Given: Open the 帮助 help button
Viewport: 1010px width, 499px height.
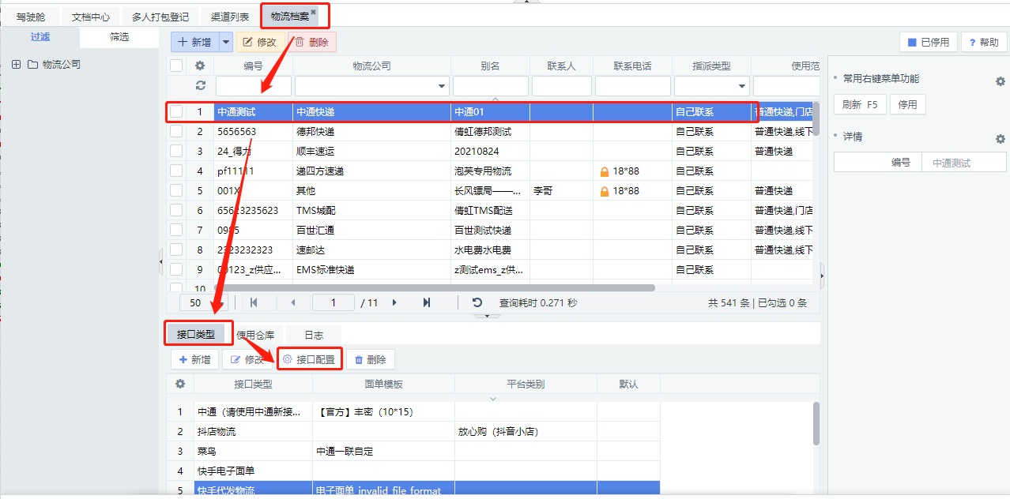Looking at the screenshot, I should point(984,43).
